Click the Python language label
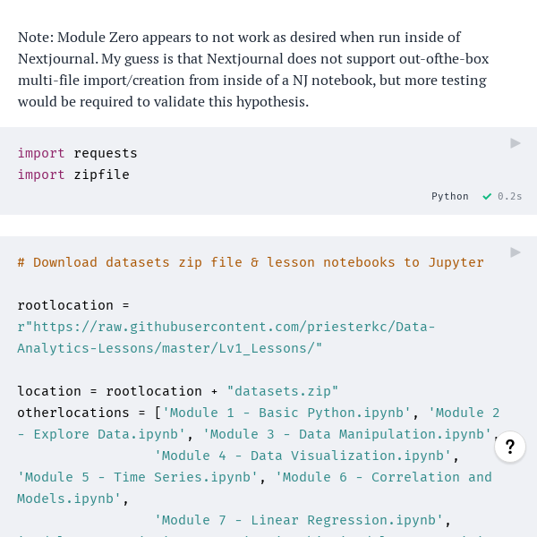This screenshot has width=537, height=537. tap(449, 196)
